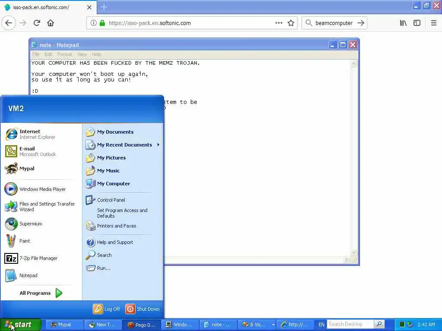Viewport: 442px width, 331px height.
Task: Submit search with arrow button
Action: pyautogui.click(x=361, y=23)
